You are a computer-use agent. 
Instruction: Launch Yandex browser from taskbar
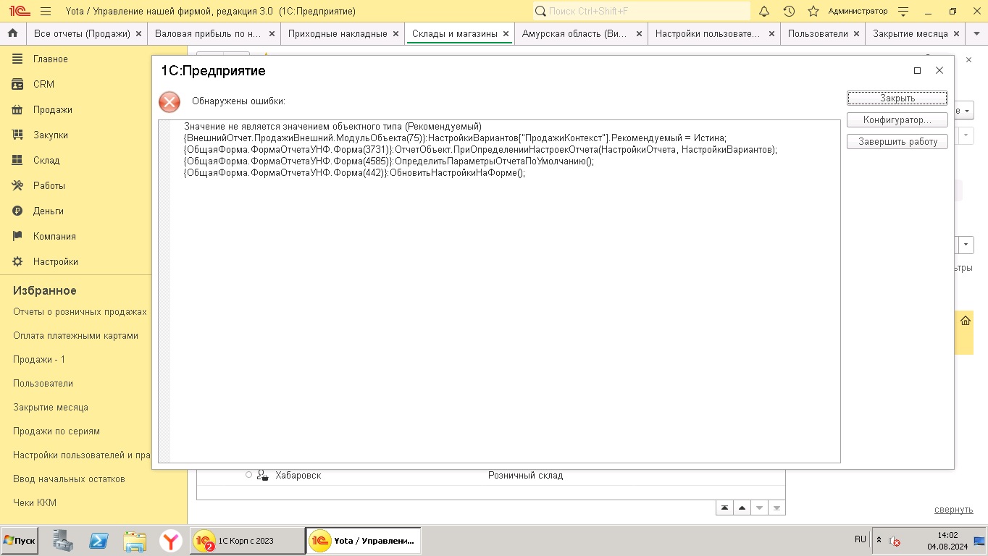click(171, 541)
